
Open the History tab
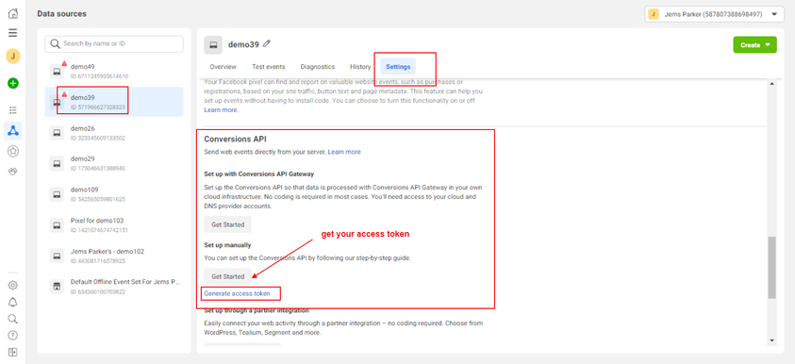click(360, 66)
